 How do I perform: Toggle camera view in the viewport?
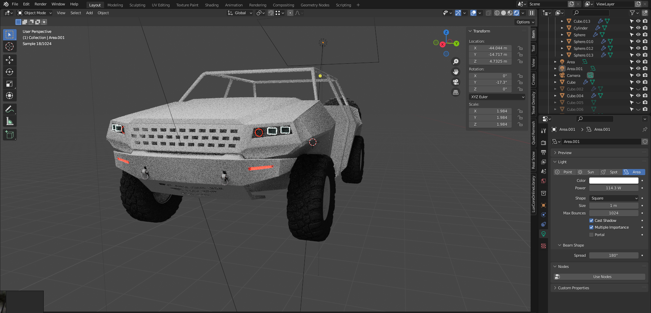456,82
